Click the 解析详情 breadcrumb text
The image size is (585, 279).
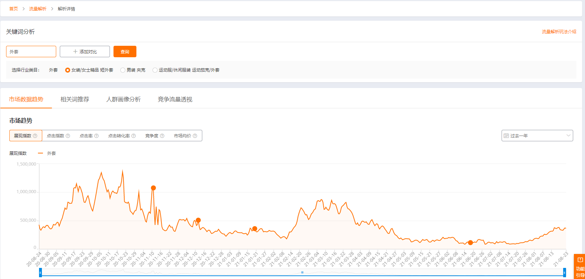tap(66, 9)
